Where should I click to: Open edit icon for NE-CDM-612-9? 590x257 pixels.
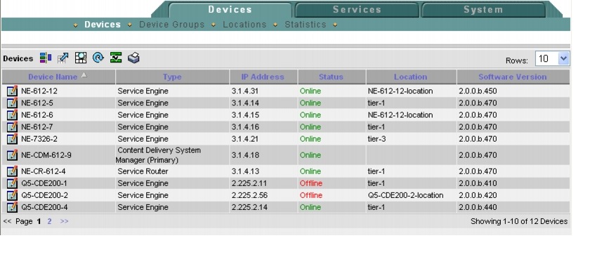pos(12,155)
